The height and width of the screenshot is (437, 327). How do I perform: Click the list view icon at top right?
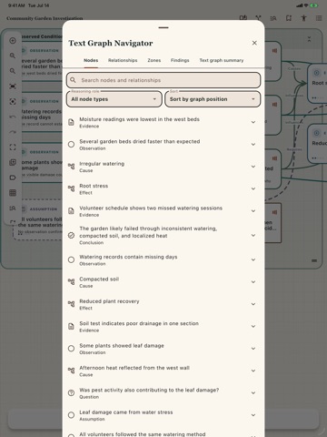pos(319,18)
